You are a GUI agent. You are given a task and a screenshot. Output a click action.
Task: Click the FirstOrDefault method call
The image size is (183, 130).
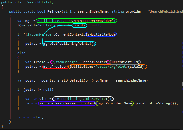[x=69, y=80]
